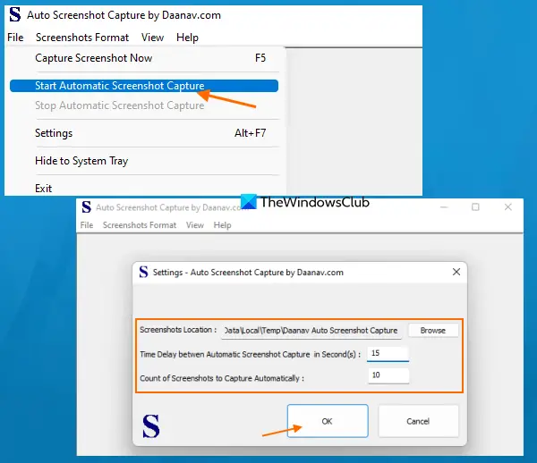Click the large S logo in the Settings dialog
Viewport: 537px width, 463px height.
pos(150,425)
